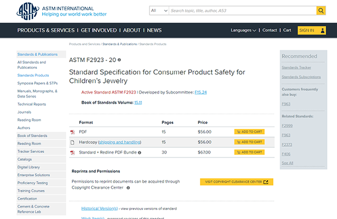Expand the Languages dropdown

tap(243, 30)
